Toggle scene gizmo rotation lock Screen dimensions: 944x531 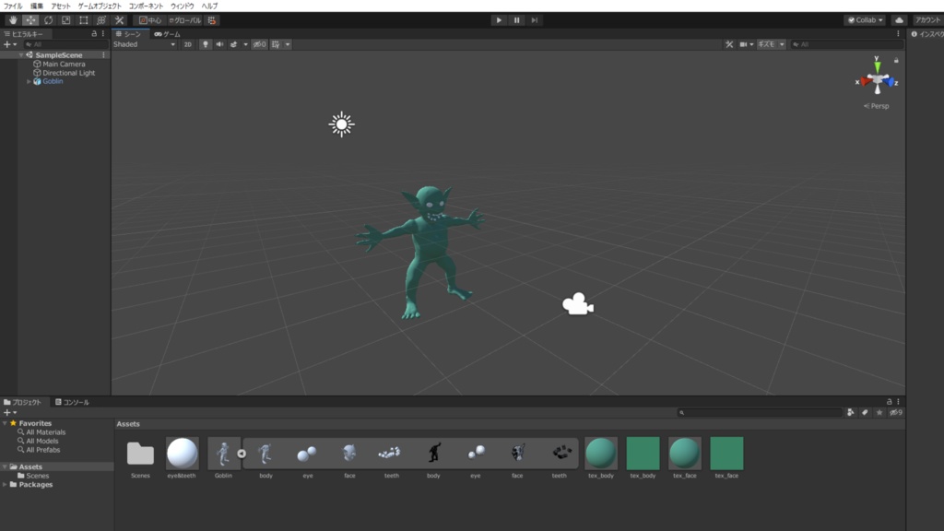(x=896, y=60)
